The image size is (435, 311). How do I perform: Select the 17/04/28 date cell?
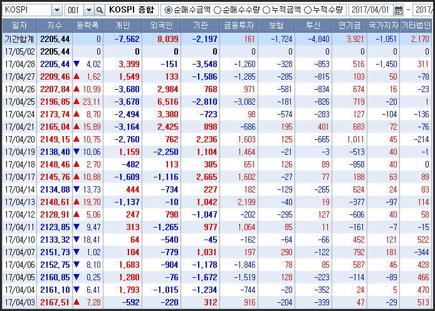pos(19,65)
